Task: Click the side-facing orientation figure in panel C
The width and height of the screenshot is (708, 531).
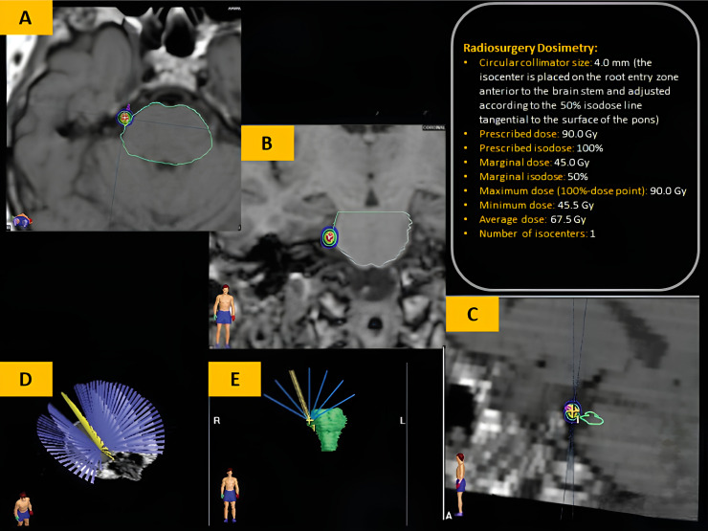Action: tap(460, 484)
